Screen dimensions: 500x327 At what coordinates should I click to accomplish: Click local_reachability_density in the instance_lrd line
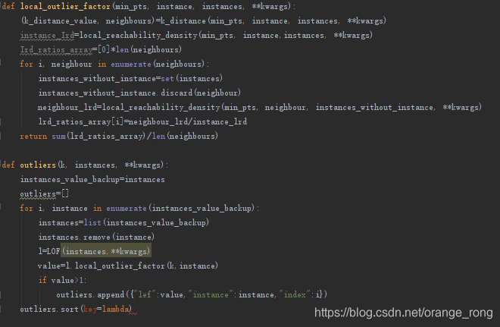coord(138,35)
